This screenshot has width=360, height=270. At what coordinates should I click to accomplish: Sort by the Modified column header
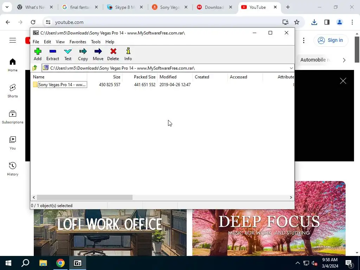pyautogui.click(x=175, y=77)
